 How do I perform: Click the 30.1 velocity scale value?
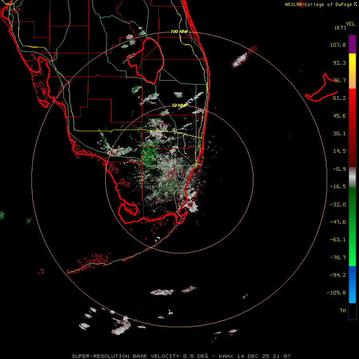(x=339, y=134)
